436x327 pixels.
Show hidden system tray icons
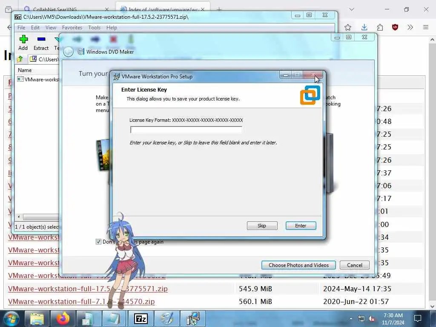point(351,318)
